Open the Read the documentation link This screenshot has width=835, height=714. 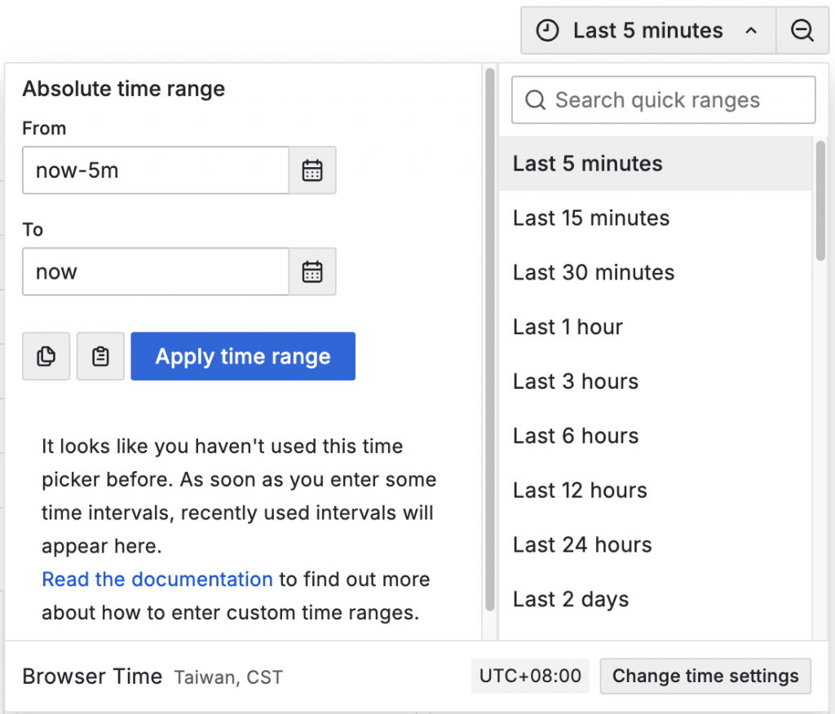coord(157,580)
